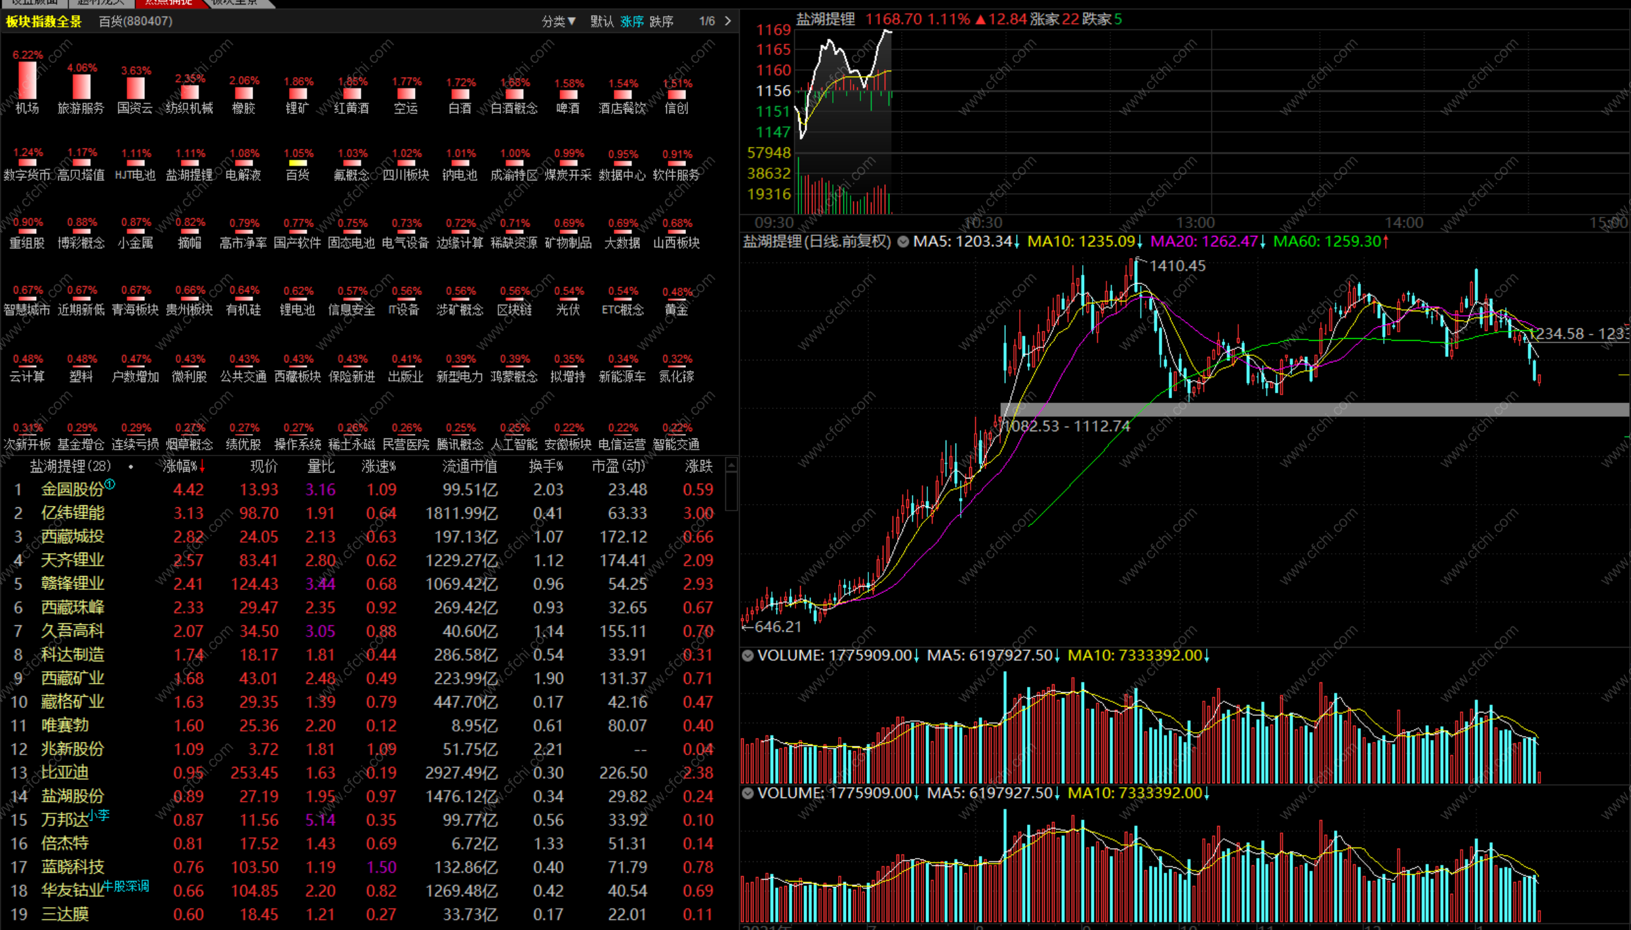Click the 默认 sort button
The width and height of the screenshot is (1631, 930).
click(601, 21)
